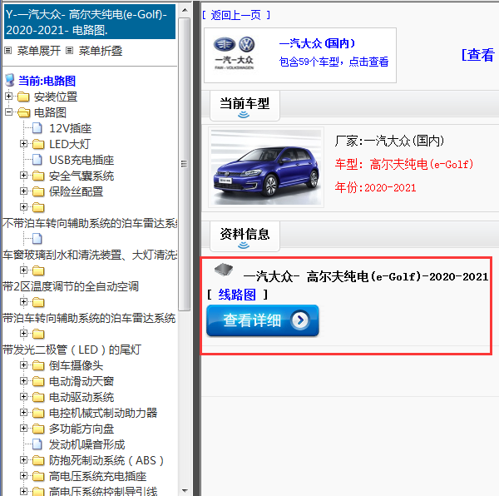Click the computer icon beside 当前:电路图
Image resolution: width=499 pixels, height=496 pixels.
(10, 80)
